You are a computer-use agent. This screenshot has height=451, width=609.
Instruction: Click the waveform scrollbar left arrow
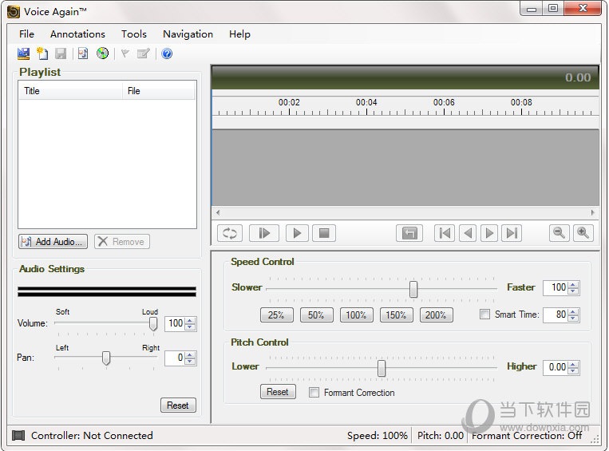(x=218, y=212)
